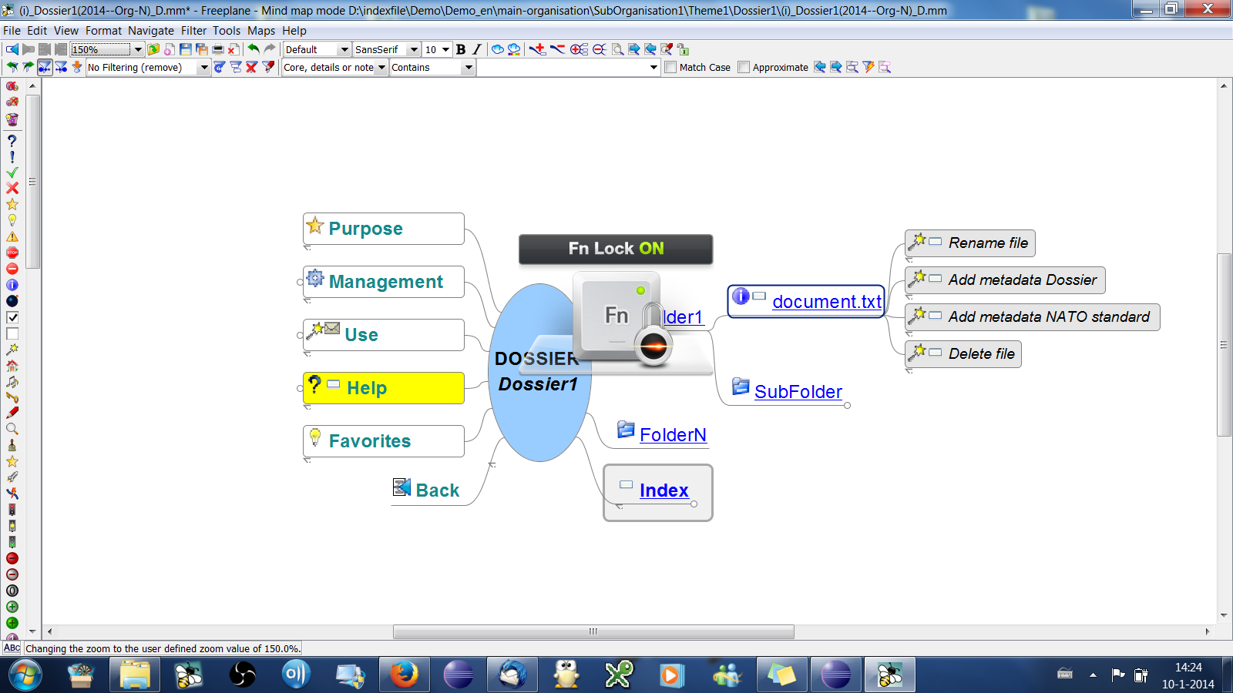The height and width of the screenshot is (693, 1233).
Task: Open the document.txt link
Action: pos(826,302)
